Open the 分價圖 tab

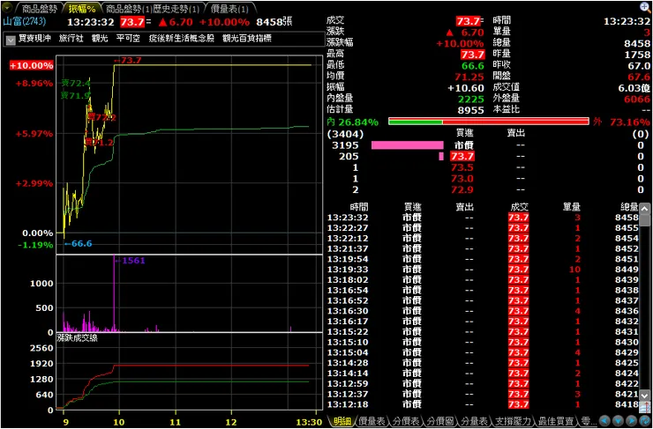(439, 421)
